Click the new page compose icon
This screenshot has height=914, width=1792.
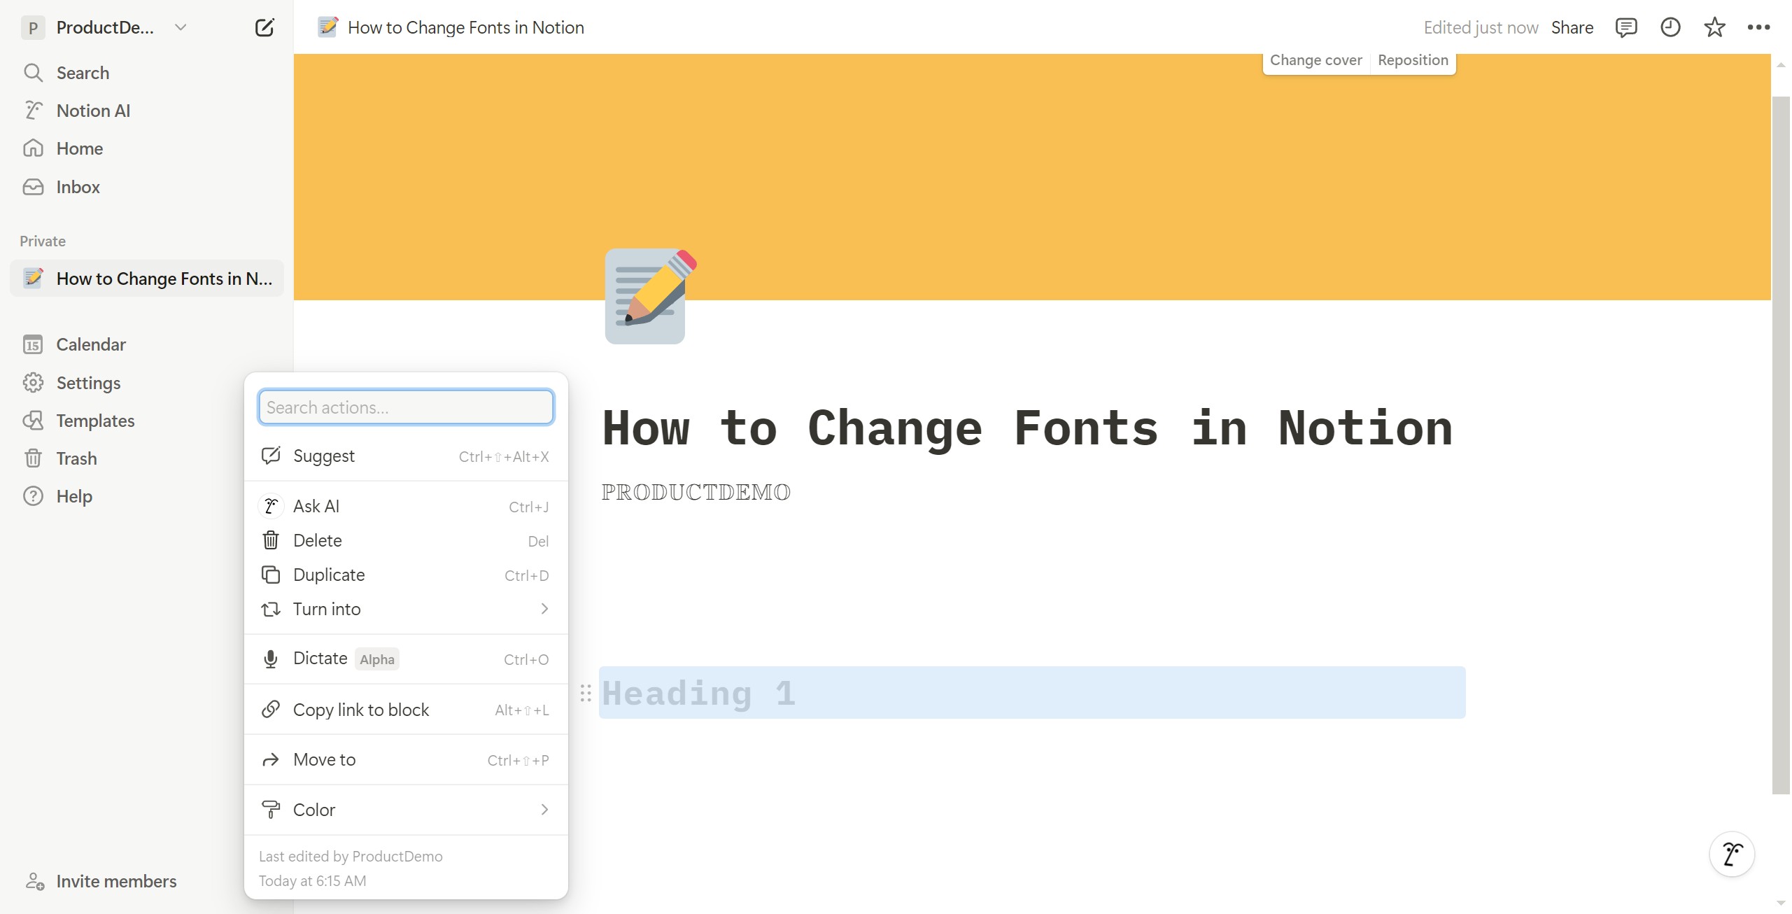tap(264, 28)
